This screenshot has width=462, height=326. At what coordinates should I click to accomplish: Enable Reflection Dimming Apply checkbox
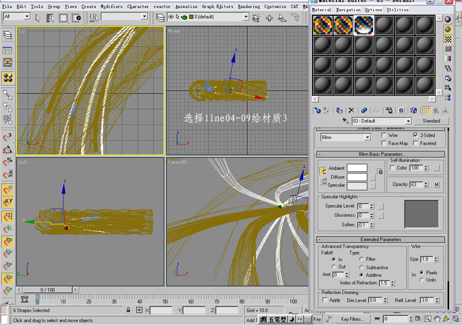click(x=325, y=300)
